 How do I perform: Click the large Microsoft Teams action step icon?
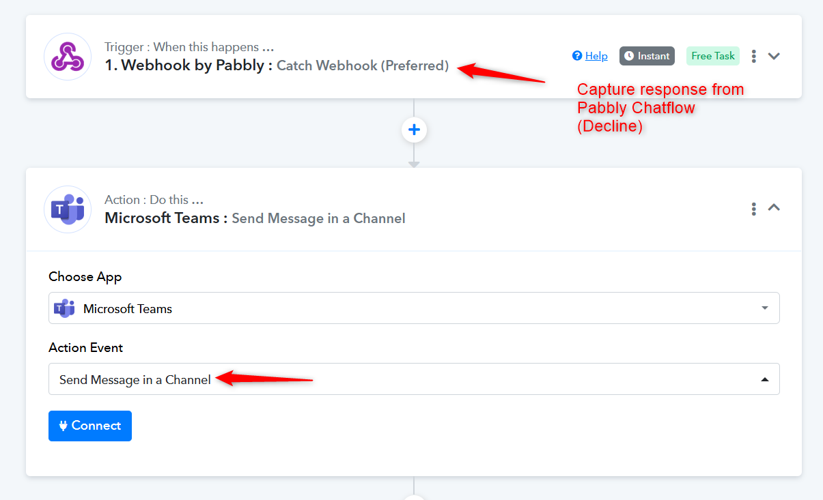(x=68, y=209)
